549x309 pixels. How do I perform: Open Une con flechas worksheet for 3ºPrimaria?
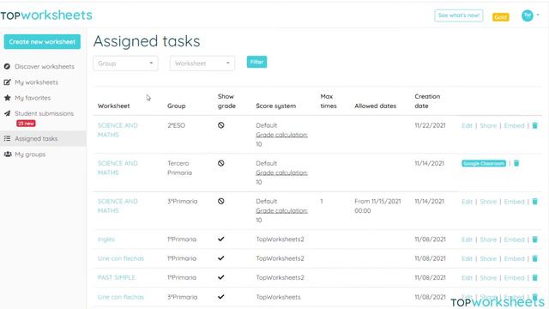121,297
